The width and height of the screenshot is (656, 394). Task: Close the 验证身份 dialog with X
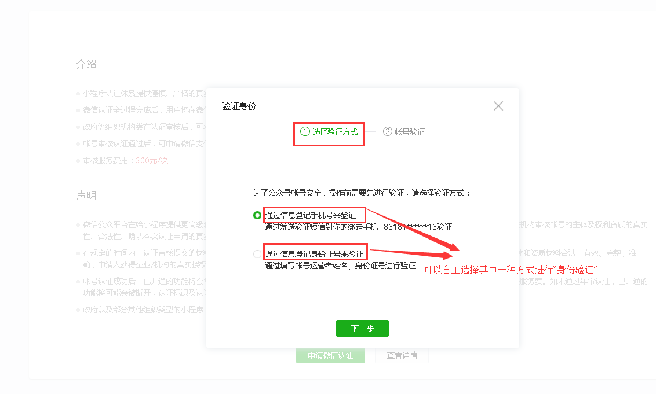click(x=498, y=106)
